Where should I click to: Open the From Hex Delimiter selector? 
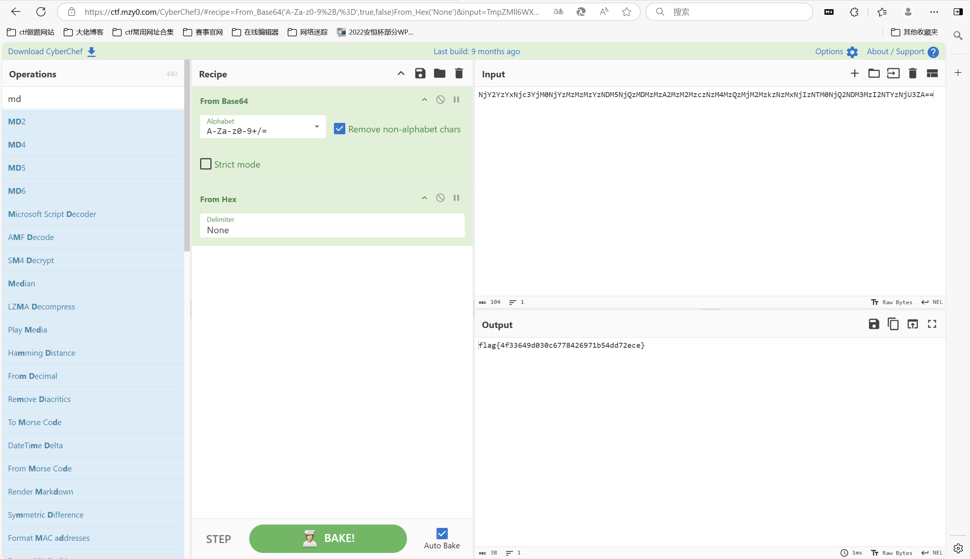(x=332, y=225)
